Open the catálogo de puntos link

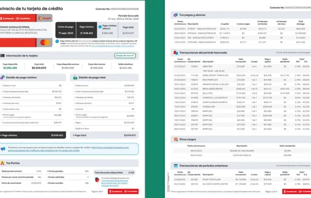pos(115,183)
